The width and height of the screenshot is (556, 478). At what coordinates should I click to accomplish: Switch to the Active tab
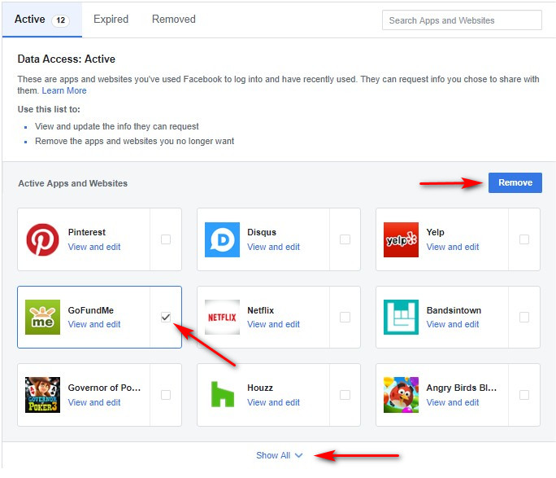[41, 20]
